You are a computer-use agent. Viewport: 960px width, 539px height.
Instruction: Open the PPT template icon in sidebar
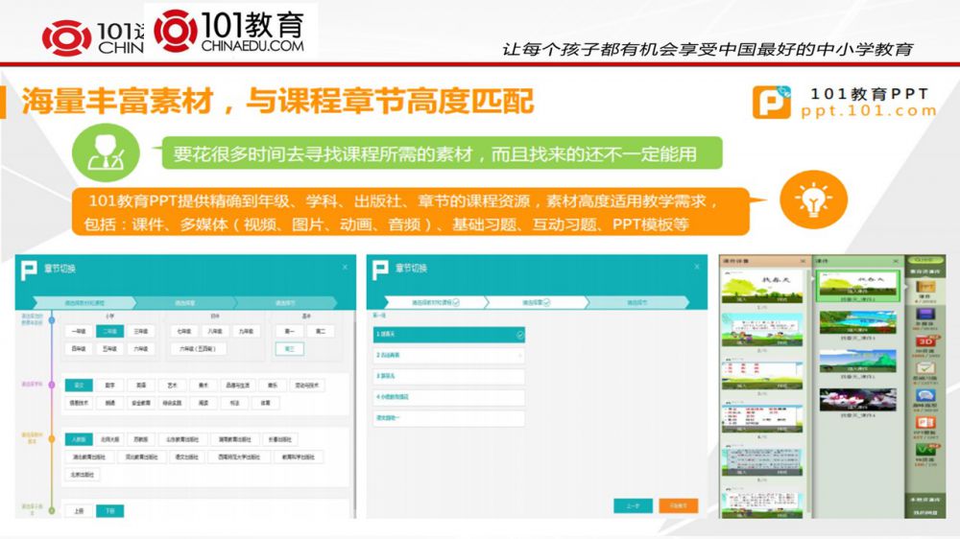[924, 423]
